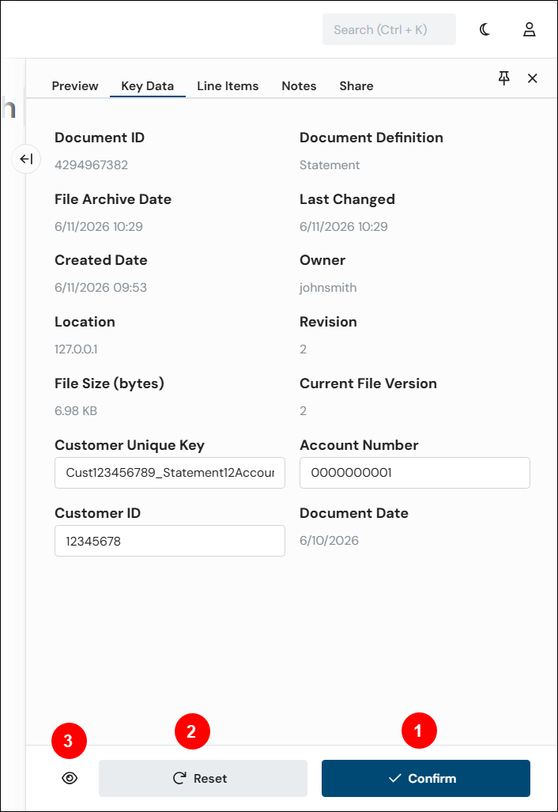Viewport: 558px width, 812px height.
Task: Click the File Archive Date label
Action: point(113,199)
